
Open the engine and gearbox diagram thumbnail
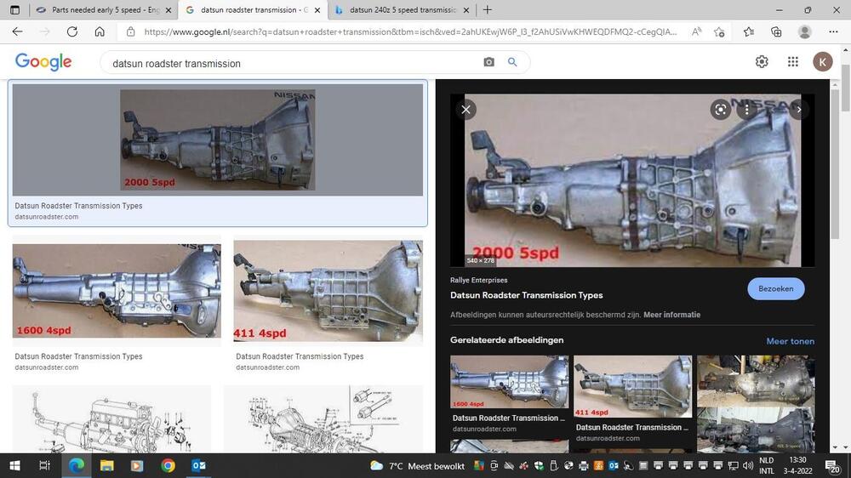111,419
